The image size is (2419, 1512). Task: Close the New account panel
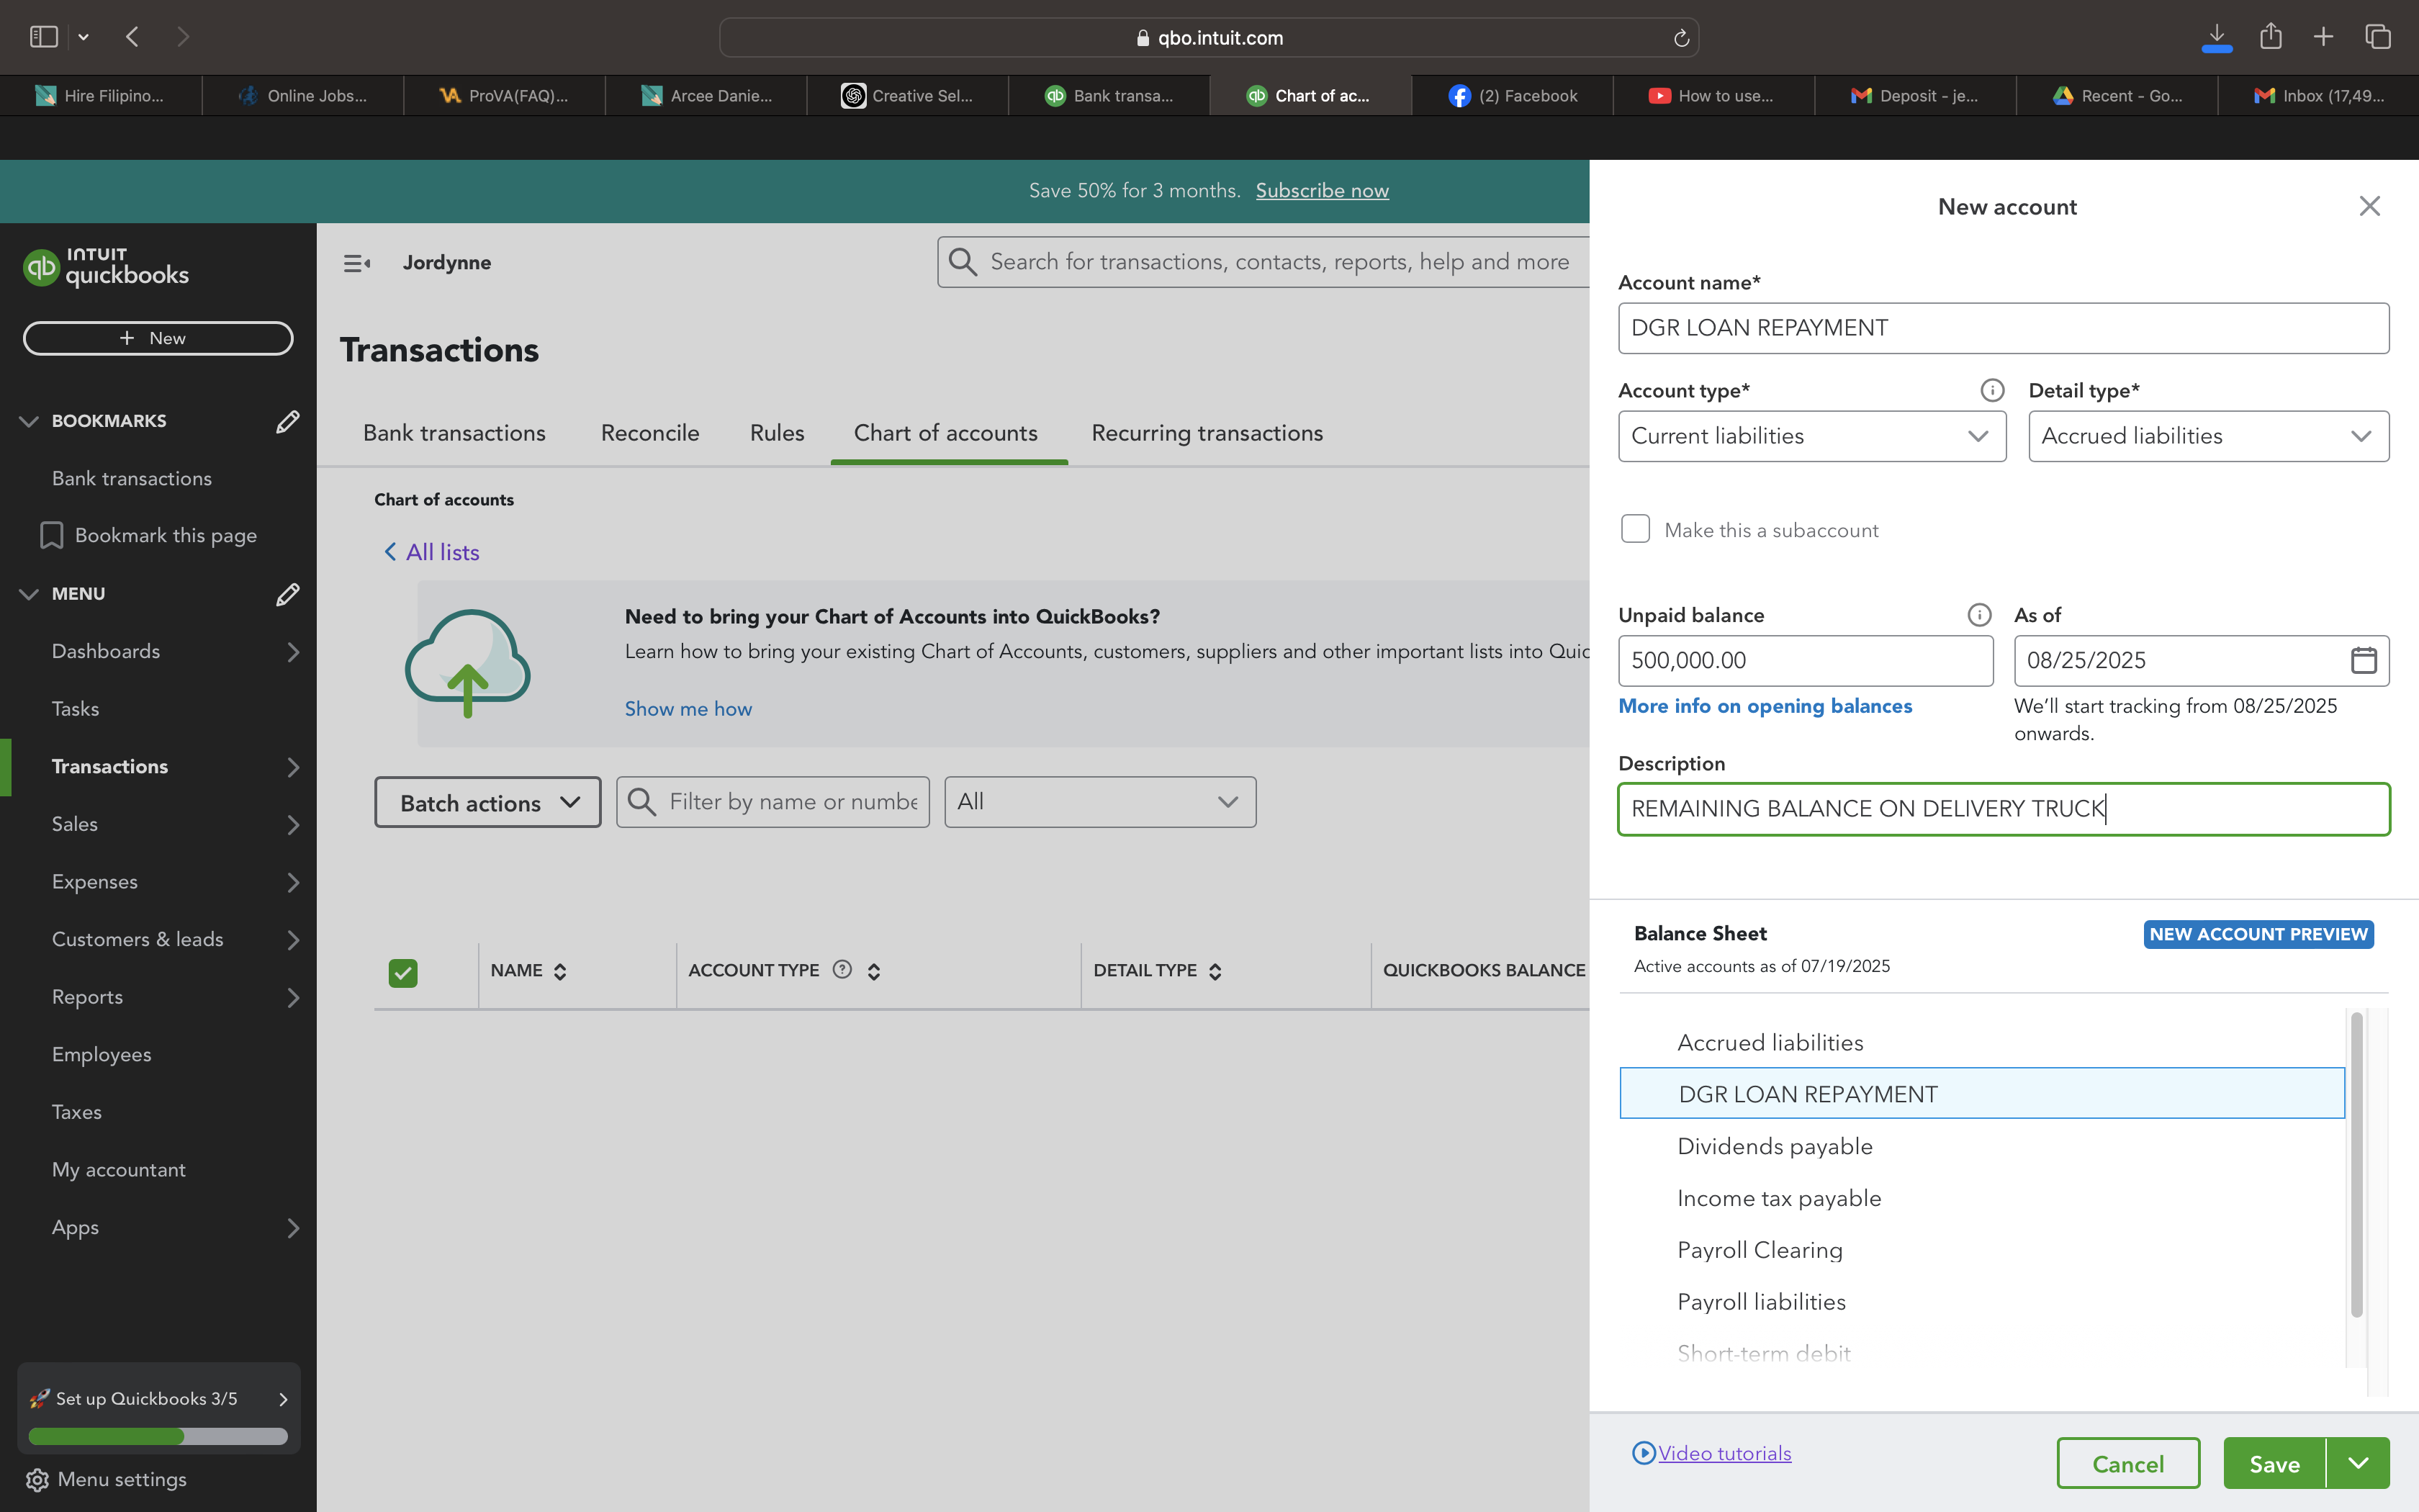coord(2369,206)
